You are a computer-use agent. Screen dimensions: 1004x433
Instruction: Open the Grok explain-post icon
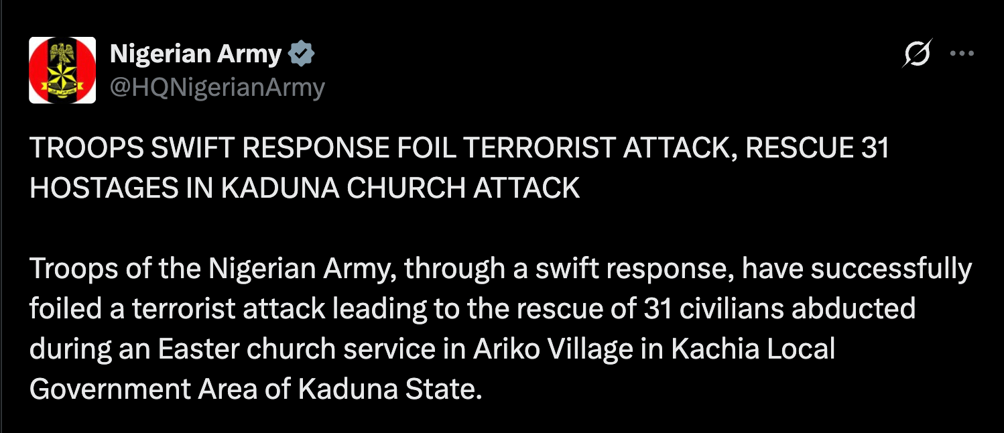(917, 54)
